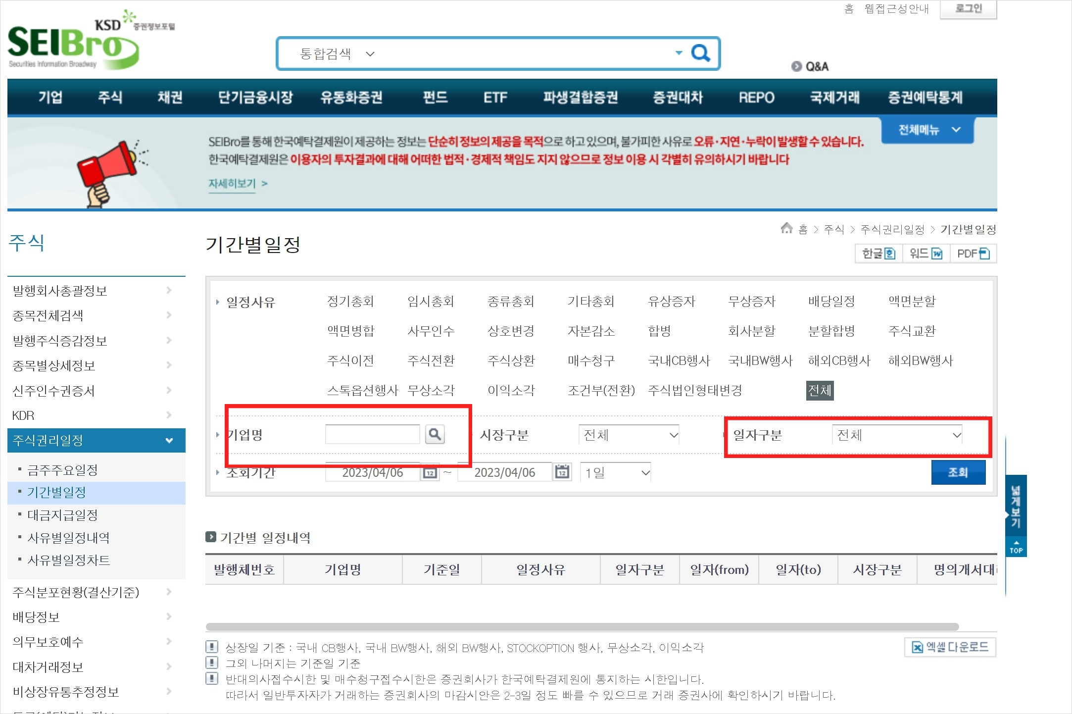1072x714 pixels.
Task: Select 정기총회 schedule reason filter
Action: 350,301
